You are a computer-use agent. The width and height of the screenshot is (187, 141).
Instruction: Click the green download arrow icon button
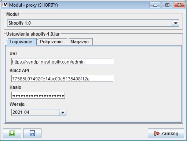coord(12,133)
